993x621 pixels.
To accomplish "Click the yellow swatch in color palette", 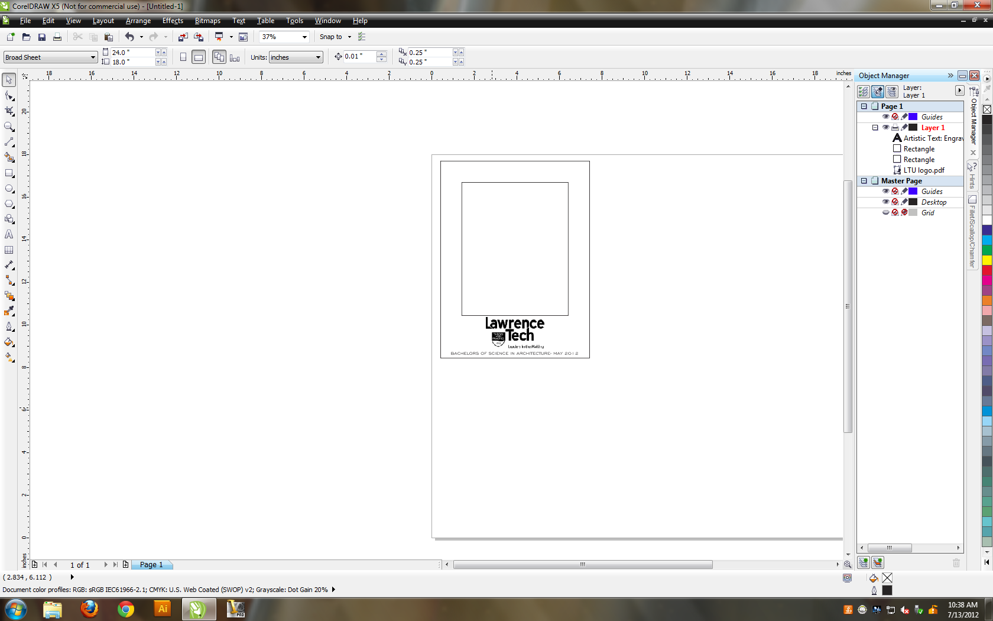I will click(987, 260).
